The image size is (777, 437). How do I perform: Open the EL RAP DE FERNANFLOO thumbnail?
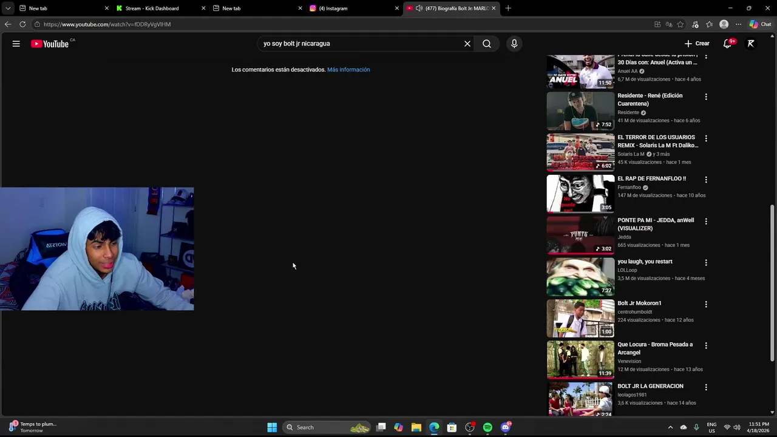pos(580,194)
